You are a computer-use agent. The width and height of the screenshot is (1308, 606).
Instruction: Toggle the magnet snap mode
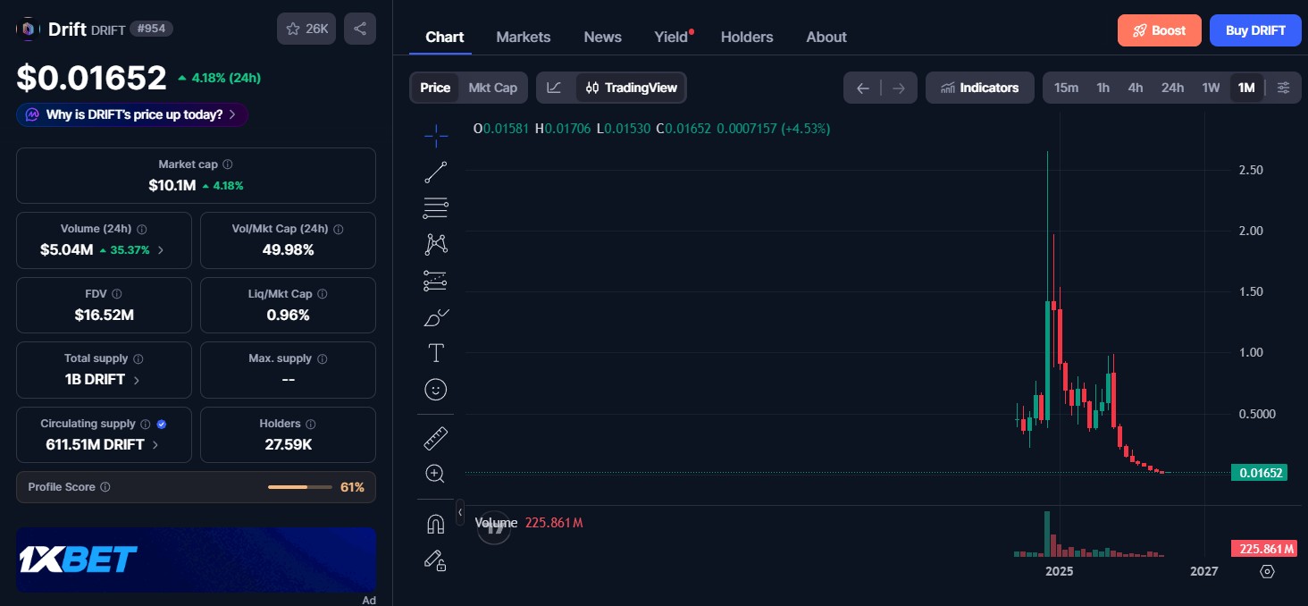pos(436,524)
